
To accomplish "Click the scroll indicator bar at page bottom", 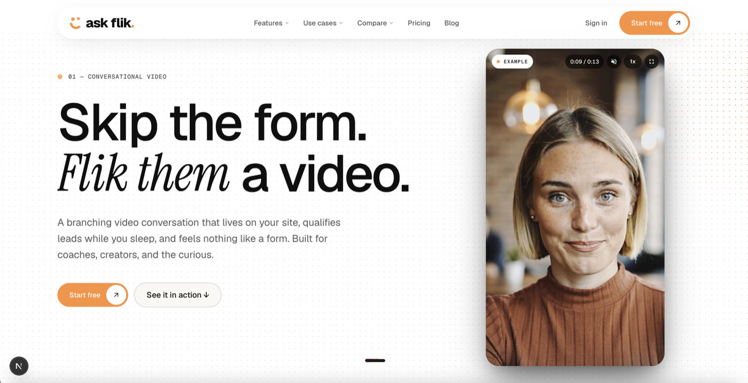I will [x=375, y=361].
